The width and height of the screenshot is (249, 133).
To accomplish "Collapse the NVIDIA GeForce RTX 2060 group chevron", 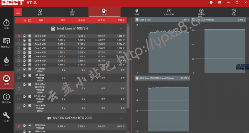I will click(x=121, y=118).
